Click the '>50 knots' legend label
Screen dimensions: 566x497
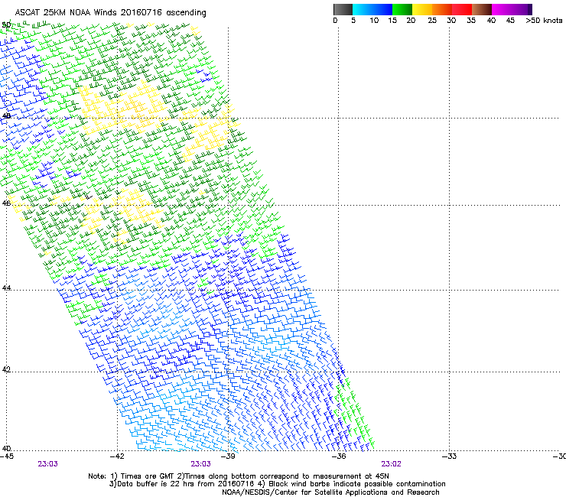coord(544,21)
